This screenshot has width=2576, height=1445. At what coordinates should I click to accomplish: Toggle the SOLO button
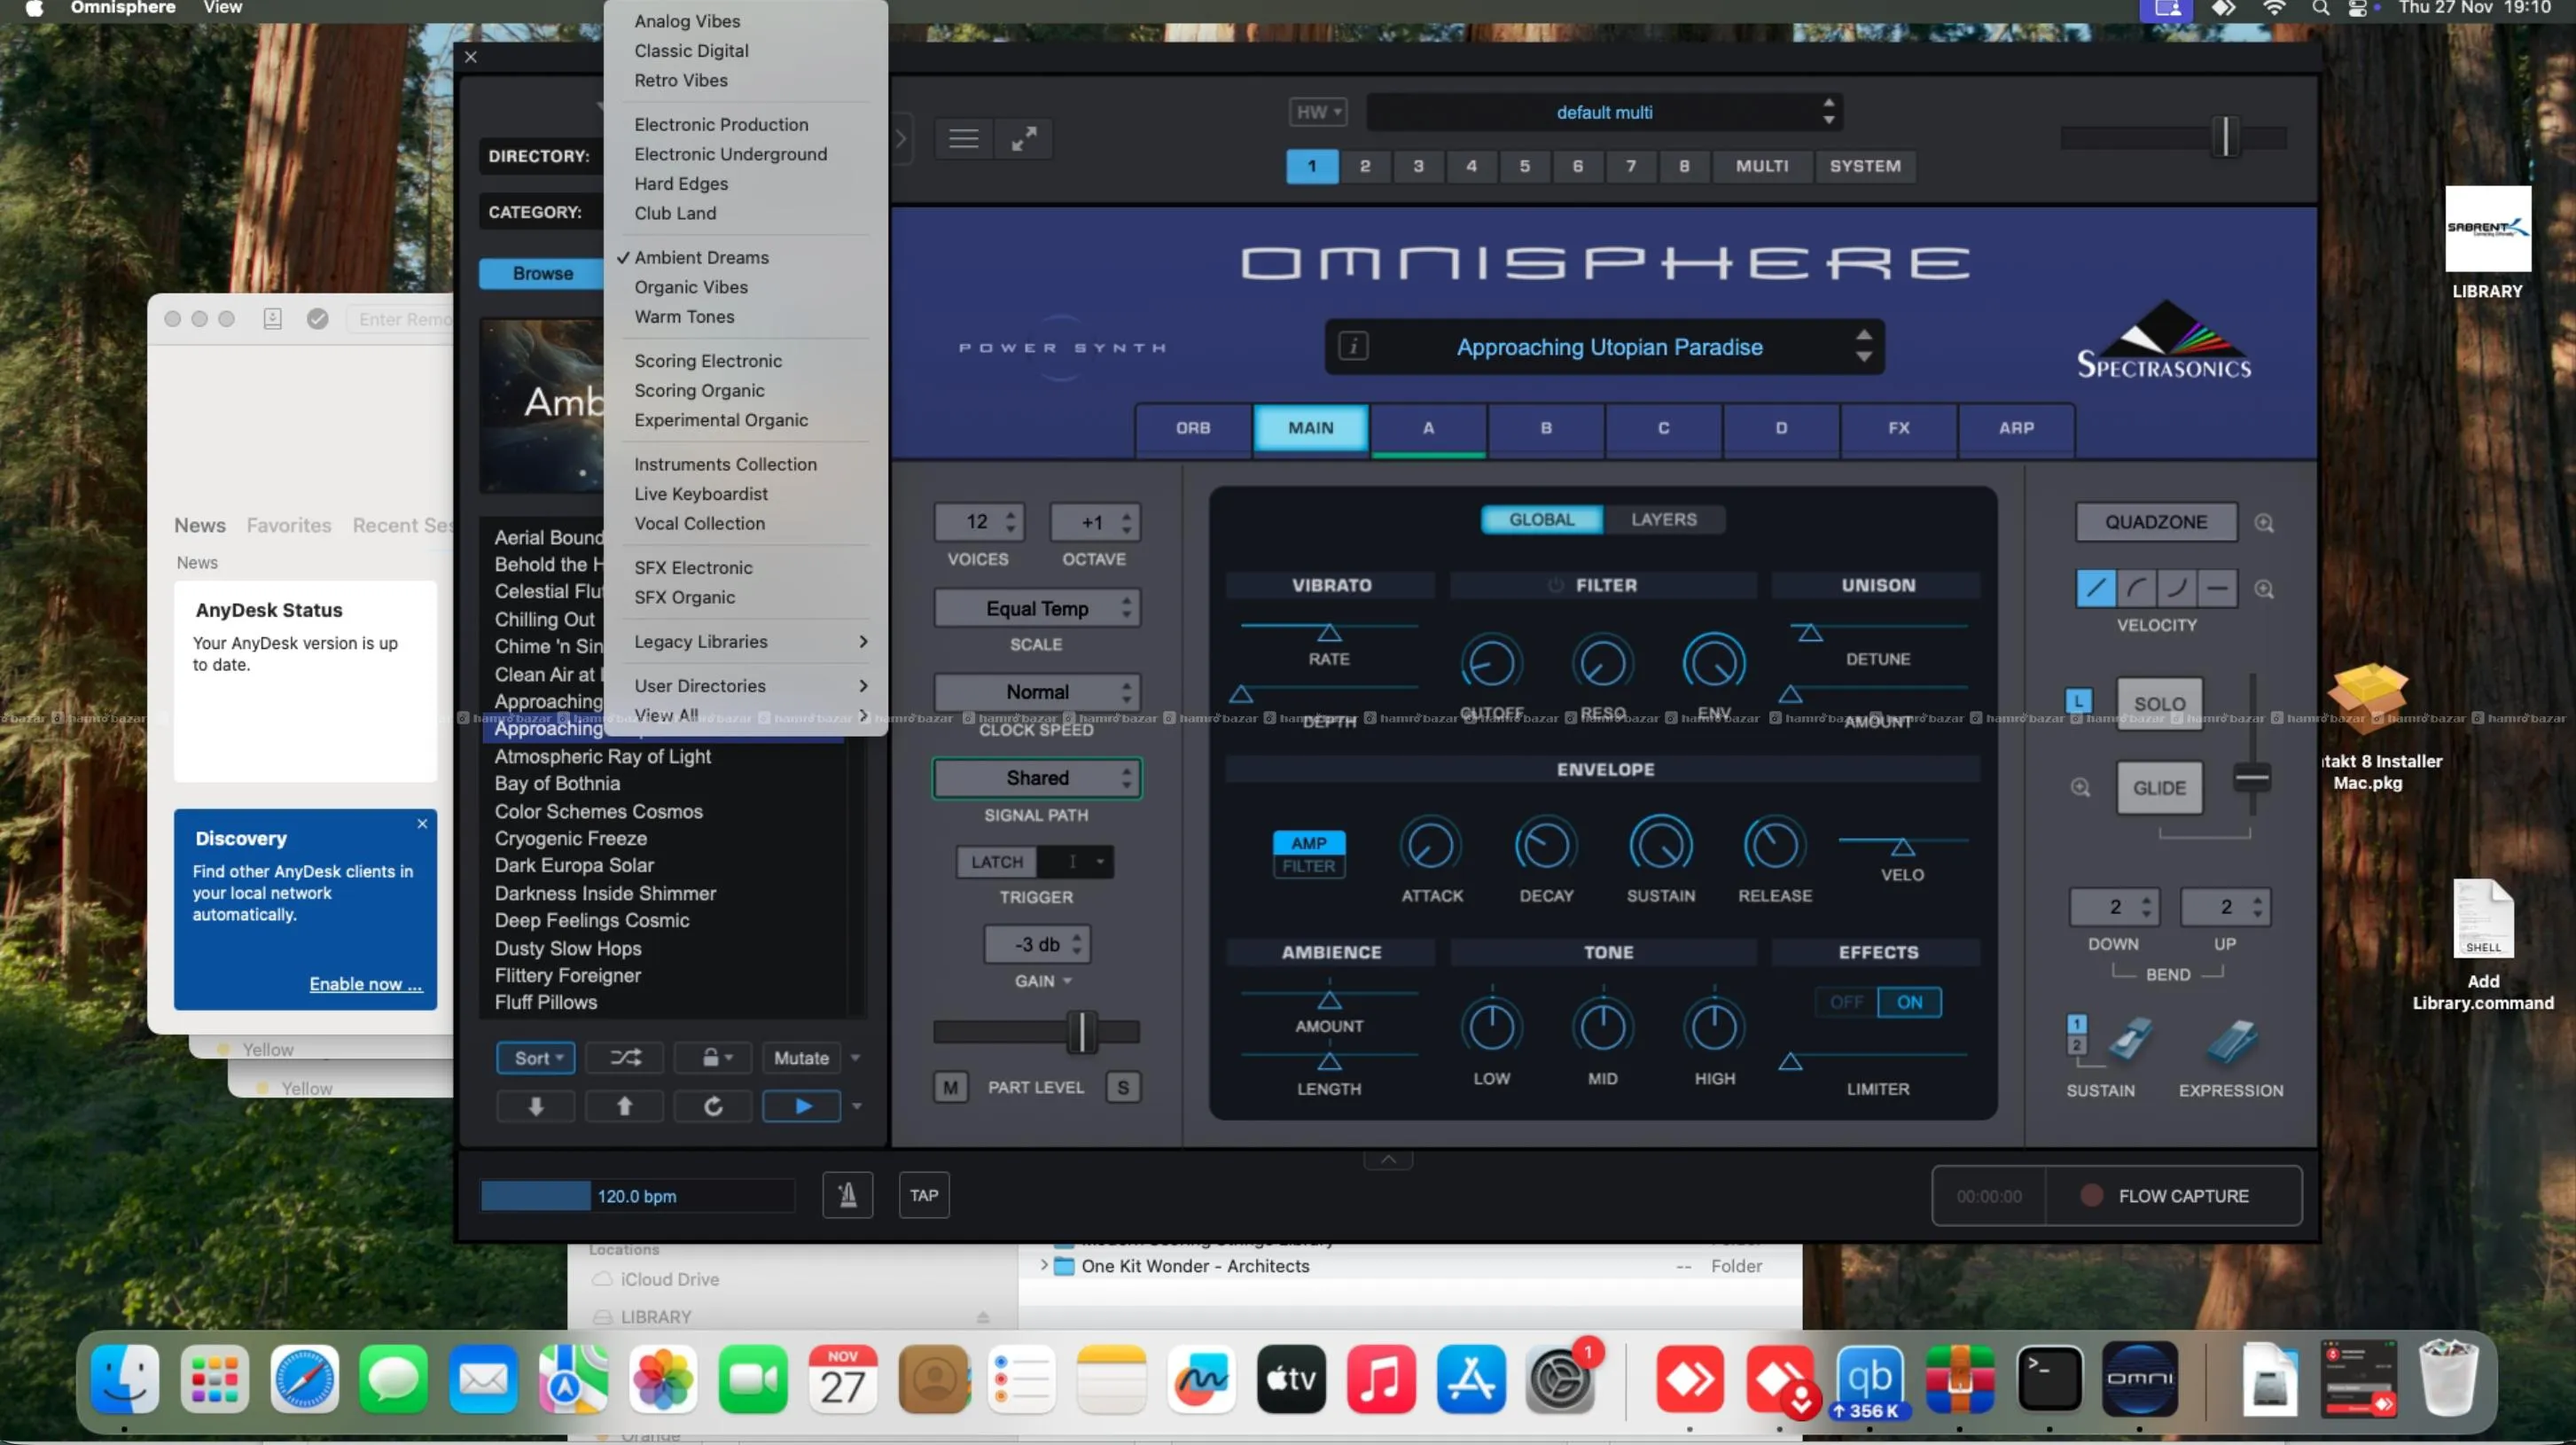(x=2159, y=703)
